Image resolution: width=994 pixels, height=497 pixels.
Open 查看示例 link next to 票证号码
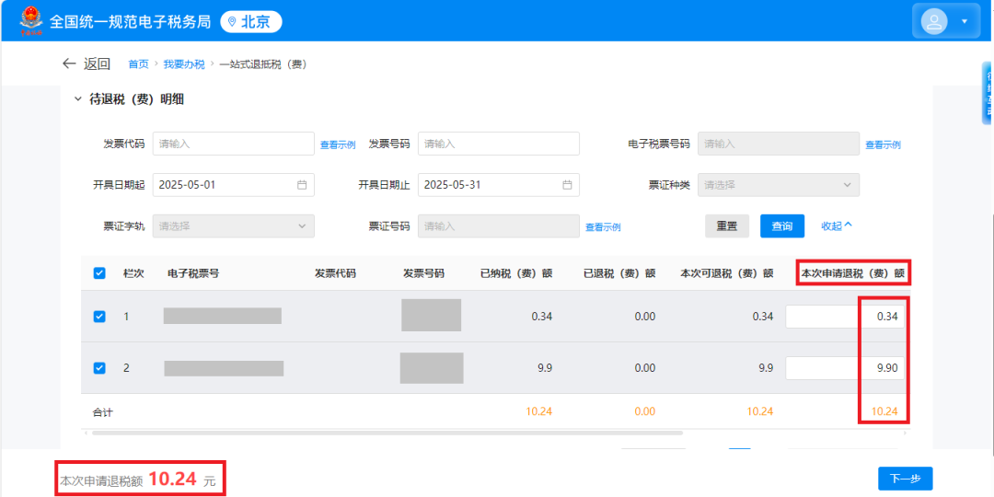(602, 227)
